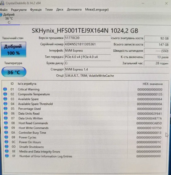Click the blue health status Добрий 100 % button
The width and height of the screenshot is (171, 175).
pyautogui.click(x=13, y=50)
